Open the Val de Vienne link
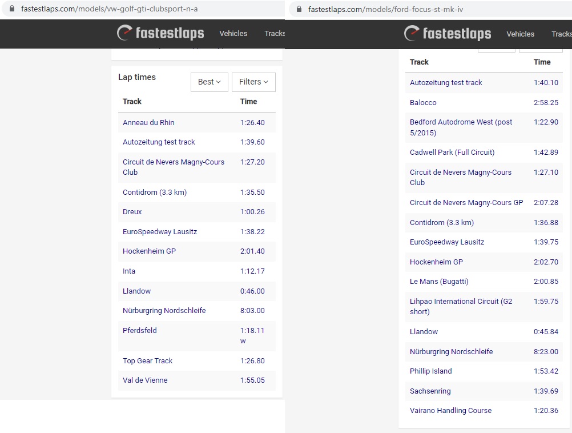This screenshot has height=433, width=572. (145, 380)
